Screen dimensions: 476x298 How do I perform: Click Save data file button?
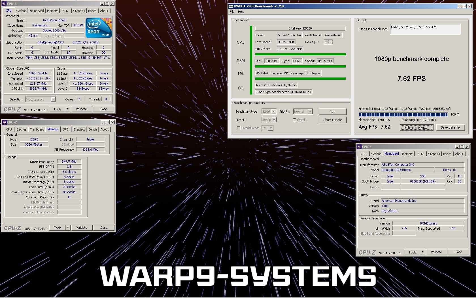[x=450, y=127]
